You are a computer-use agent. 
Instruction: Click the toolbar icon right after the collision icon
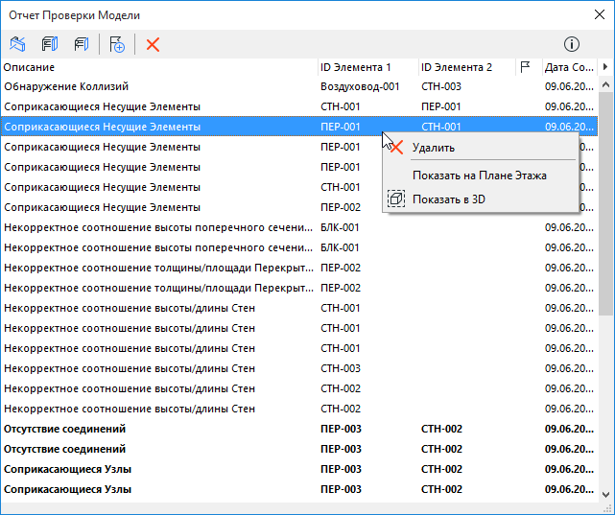point(50,44)
